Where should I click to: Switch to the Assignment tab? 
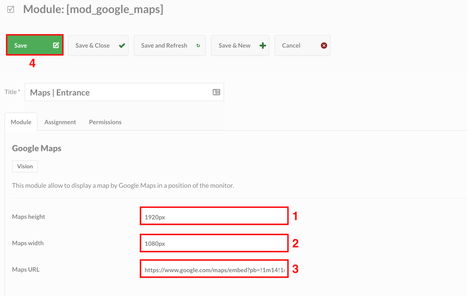click(x=60, y=122)
